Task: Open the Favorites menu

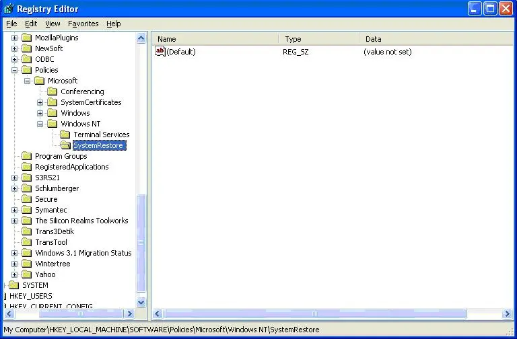Action: tap(83, 24)
